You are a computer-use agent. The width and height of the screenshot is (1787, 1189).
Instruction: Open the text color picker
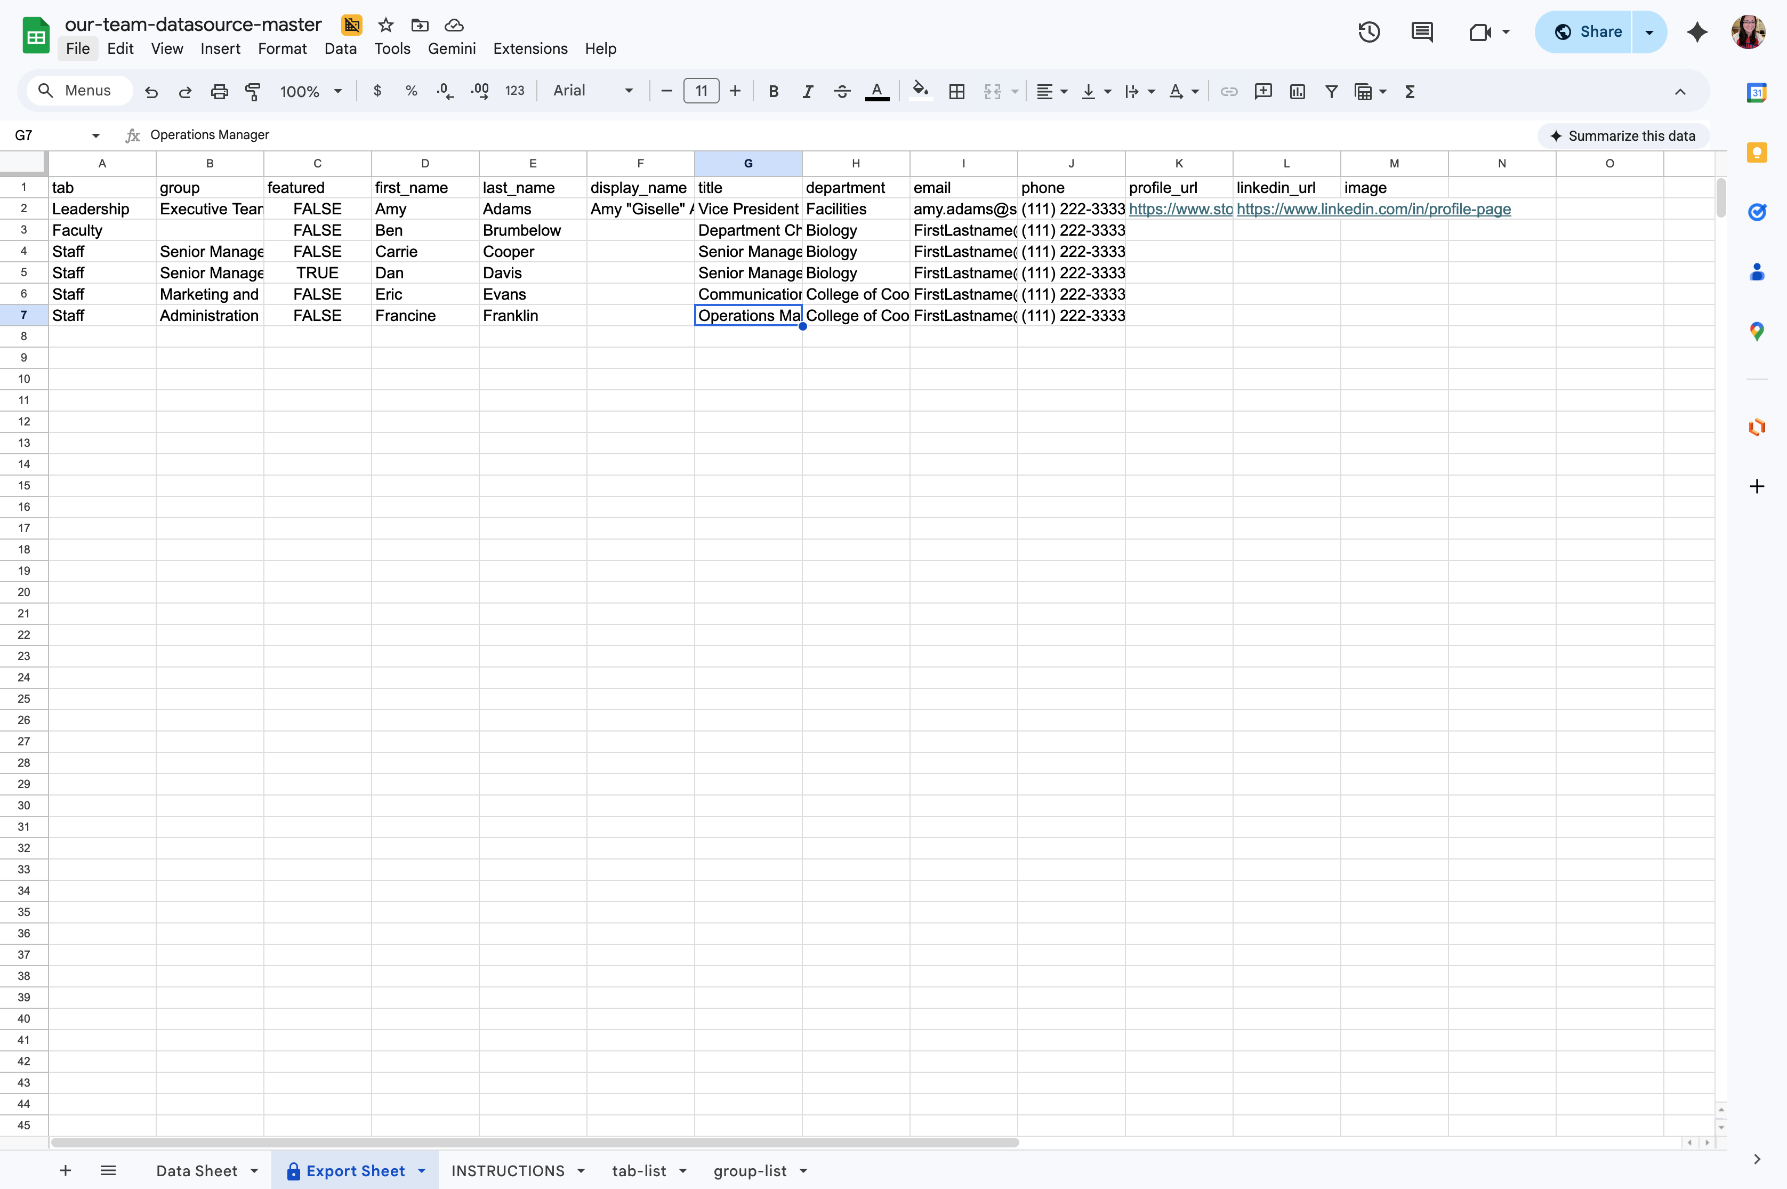[876, 92]
